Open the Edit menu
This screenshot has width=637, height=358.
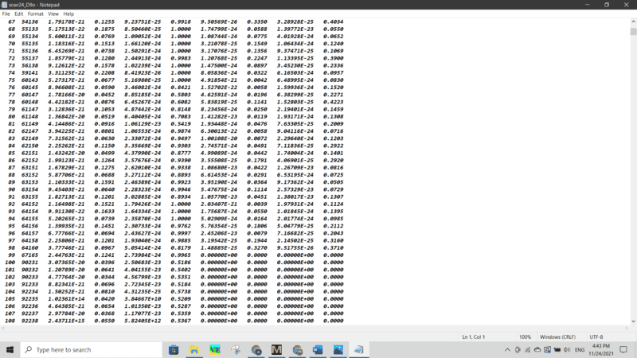point(20,14)
